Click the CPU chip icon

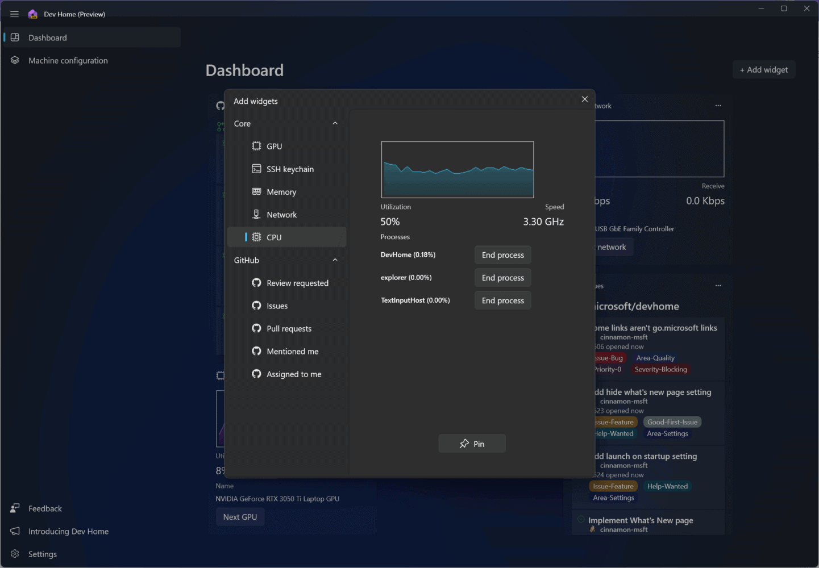(256, 237)
